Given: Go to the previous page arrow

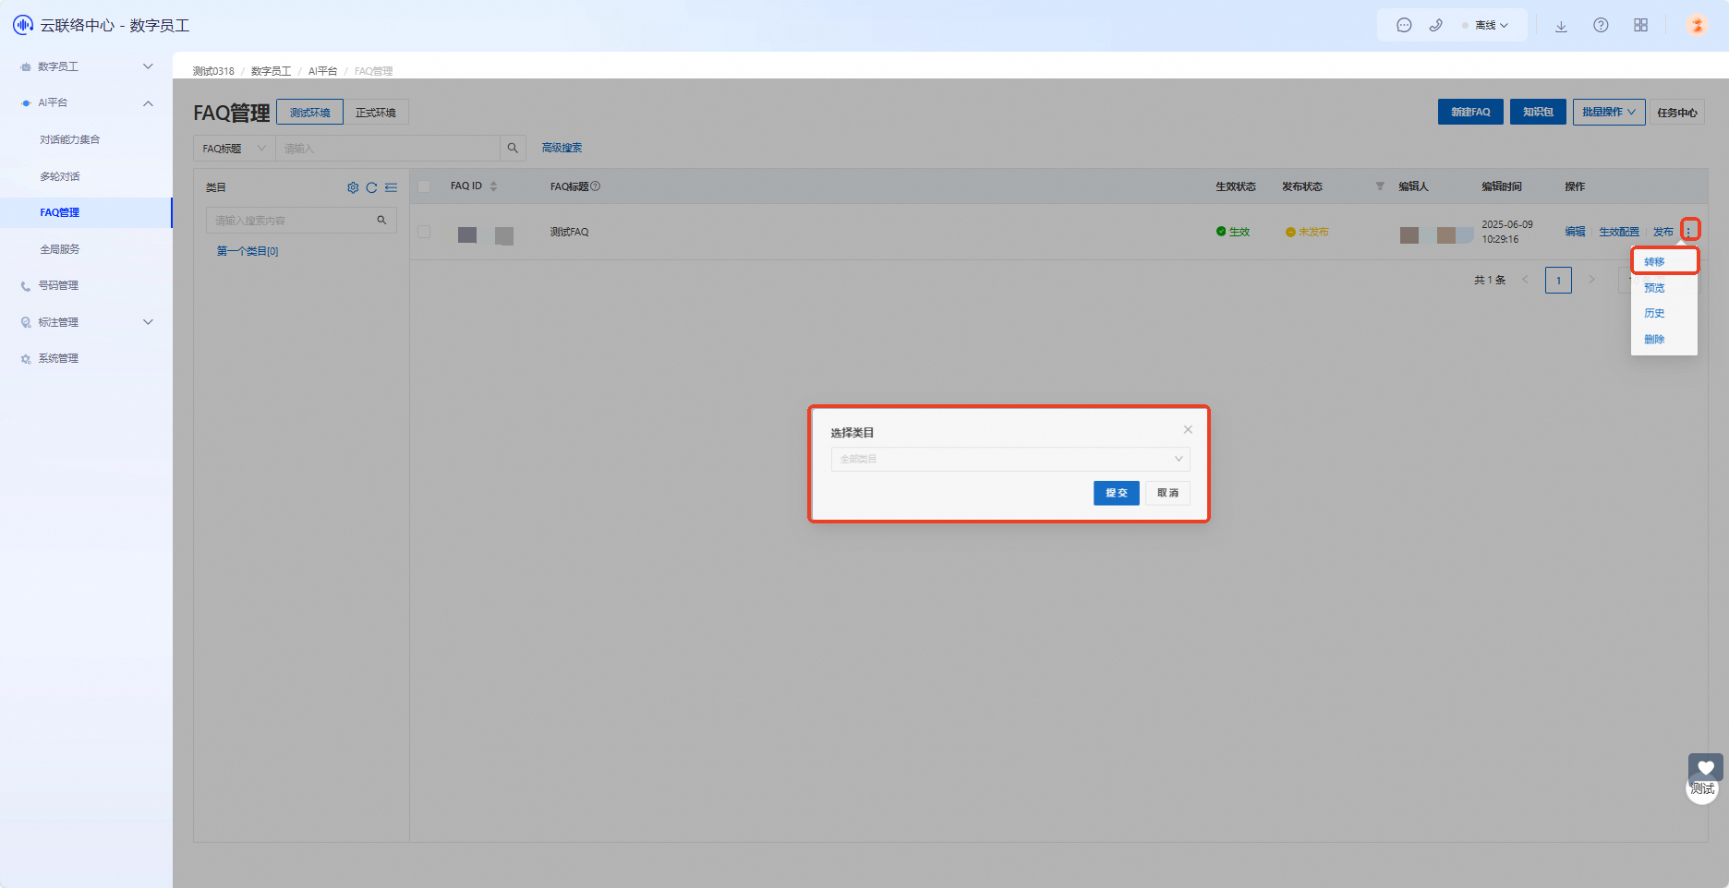Looking at the screenshot, I should click(x=1525, y=280).
